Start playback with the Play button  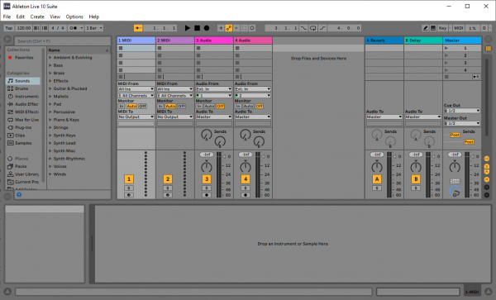coord(188,28)
